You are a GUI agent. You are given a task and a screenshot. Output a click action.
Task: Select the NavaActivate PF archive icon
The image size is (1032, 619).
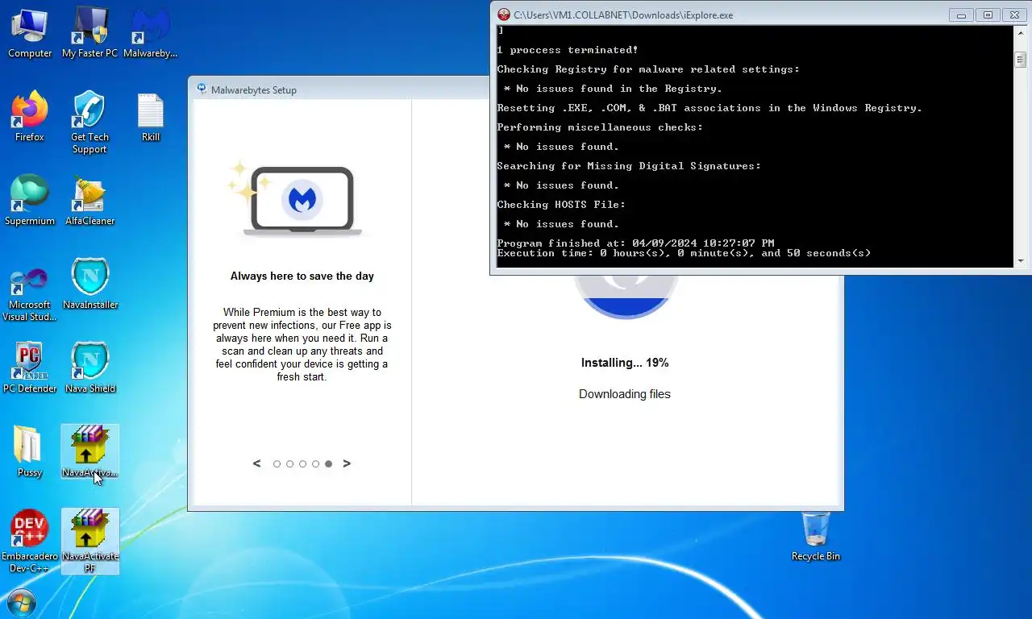pos(89,542)
